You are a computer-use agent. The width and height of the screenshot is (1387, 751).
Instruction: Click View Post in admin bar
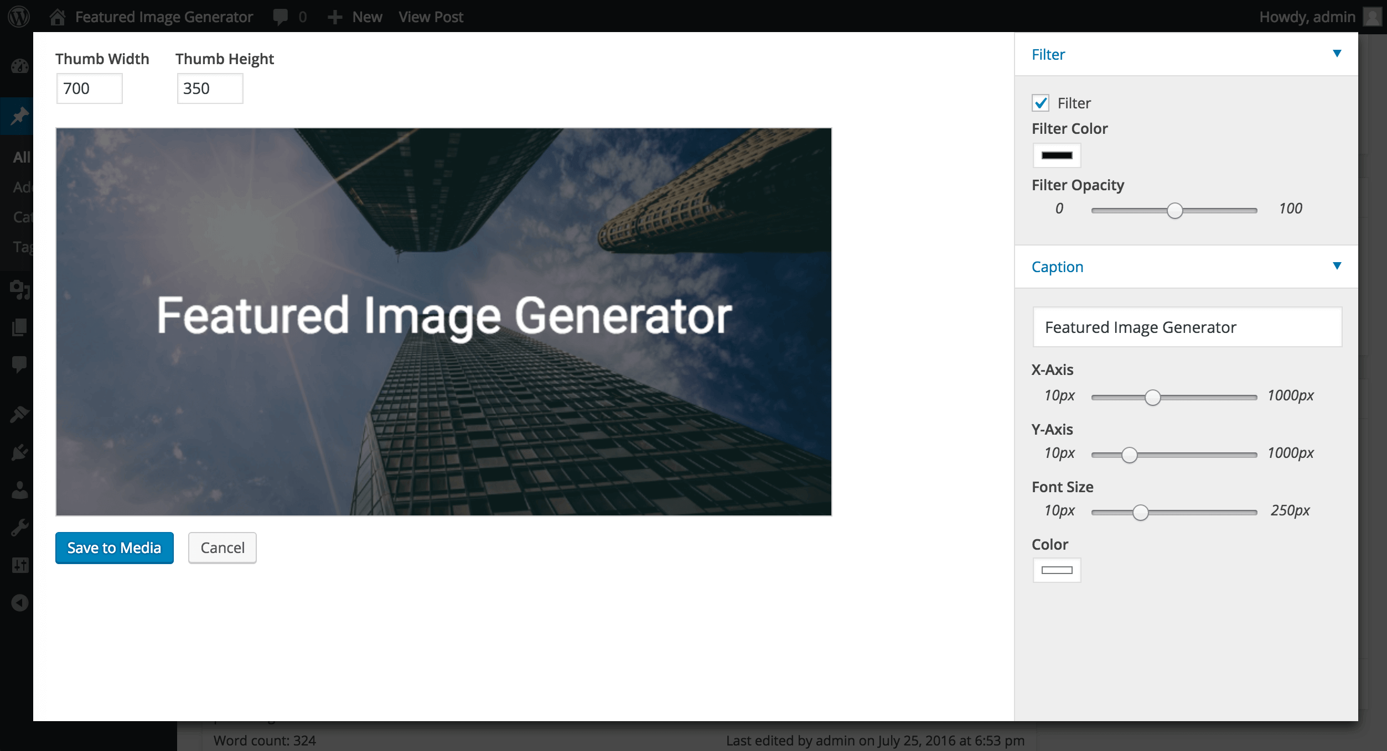point(431,17)
